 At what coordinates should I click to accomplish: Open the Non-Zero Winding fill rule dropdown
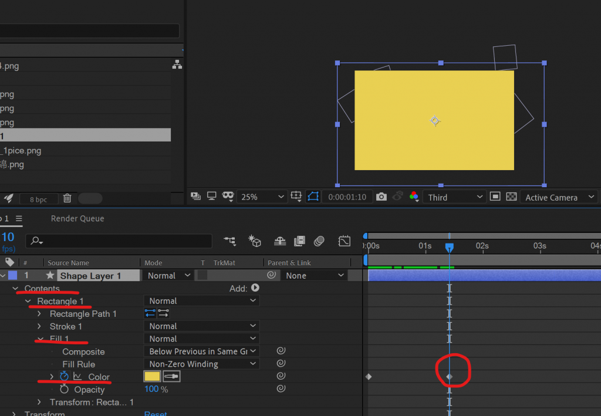(201, 364)
